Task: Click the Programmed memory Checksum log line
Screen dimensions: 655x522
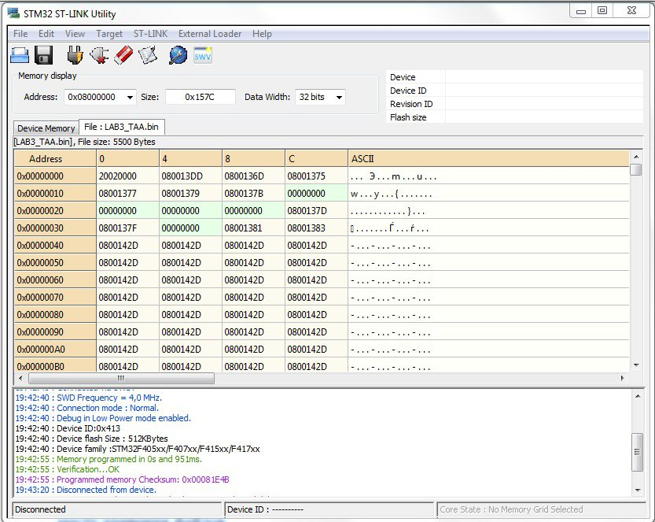Action: click(x=122, y=479)
